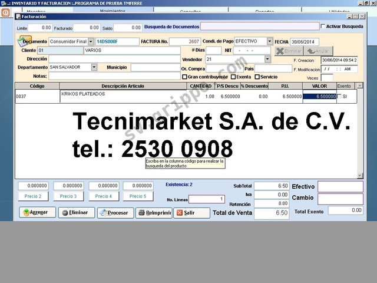The image size is (377, 283).
Task: Click the orange power icon in toolbar
Action: coord(5,12)
